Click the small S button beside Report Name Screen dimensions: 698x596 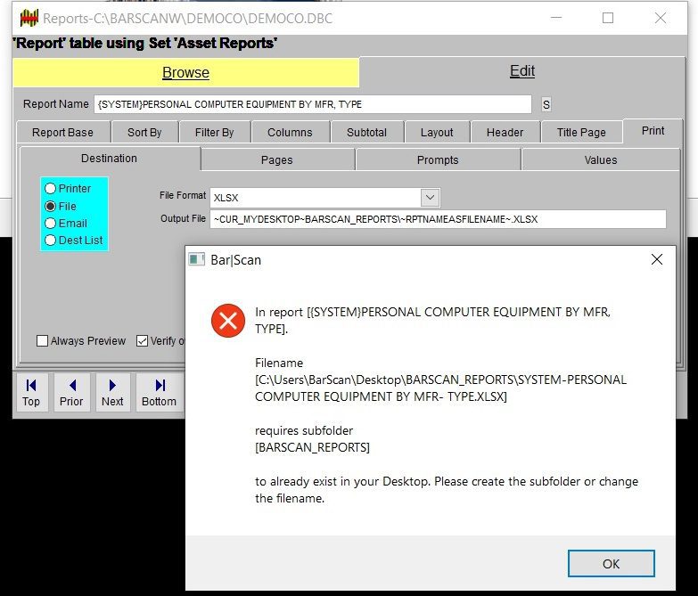tap(546, 104)
